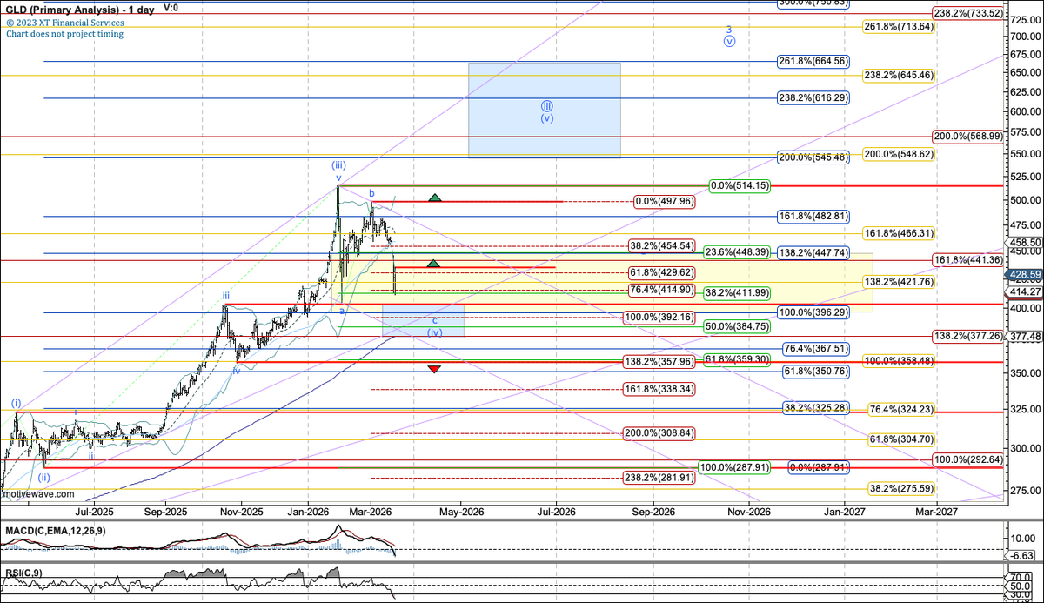Click the Sep-2026 date on the time axis

652,512
